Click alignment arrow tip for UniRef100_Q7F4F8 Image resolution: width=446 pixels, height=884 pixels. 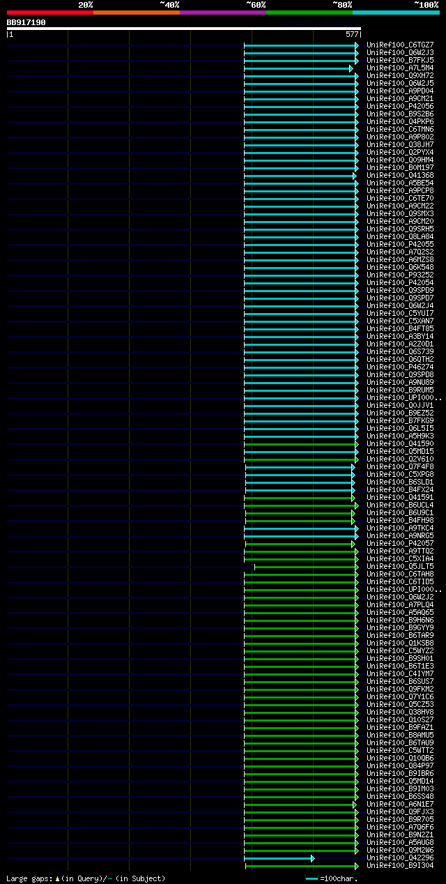(x=353, y=467)
